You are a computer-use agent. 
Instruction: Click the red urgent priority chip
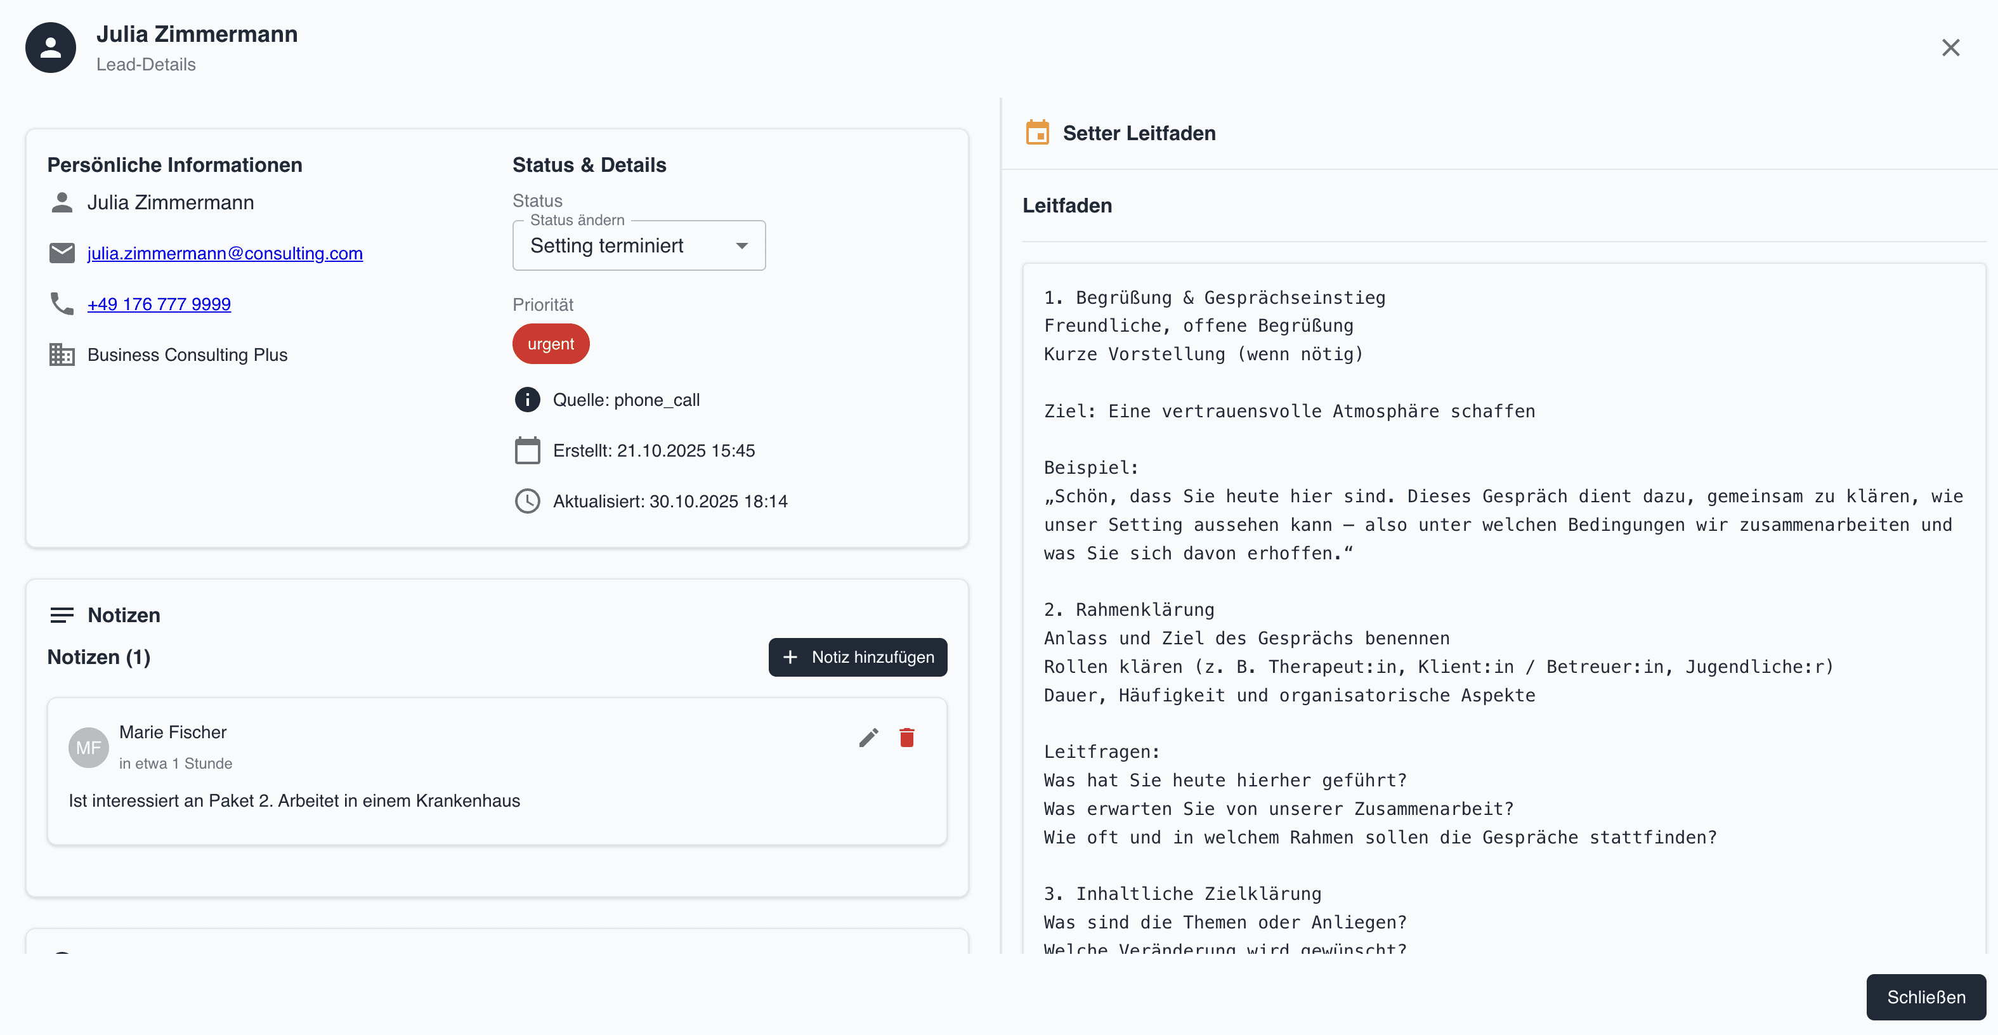(551, 344)
